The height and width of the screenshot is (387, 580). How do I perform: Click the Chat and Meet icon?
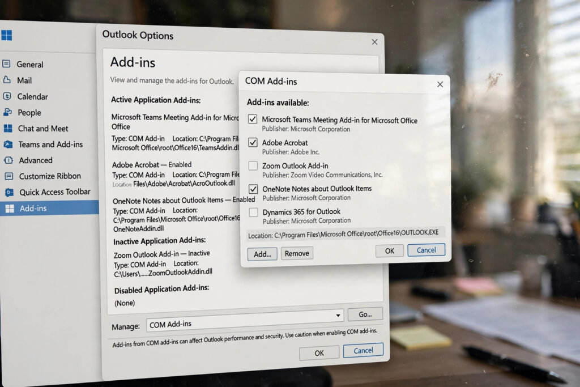tap(8, 128)
